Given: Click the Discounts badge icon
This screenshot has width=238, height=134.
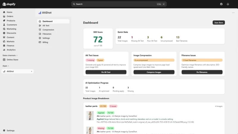Looking at the screenshot, I should [4, 33].
